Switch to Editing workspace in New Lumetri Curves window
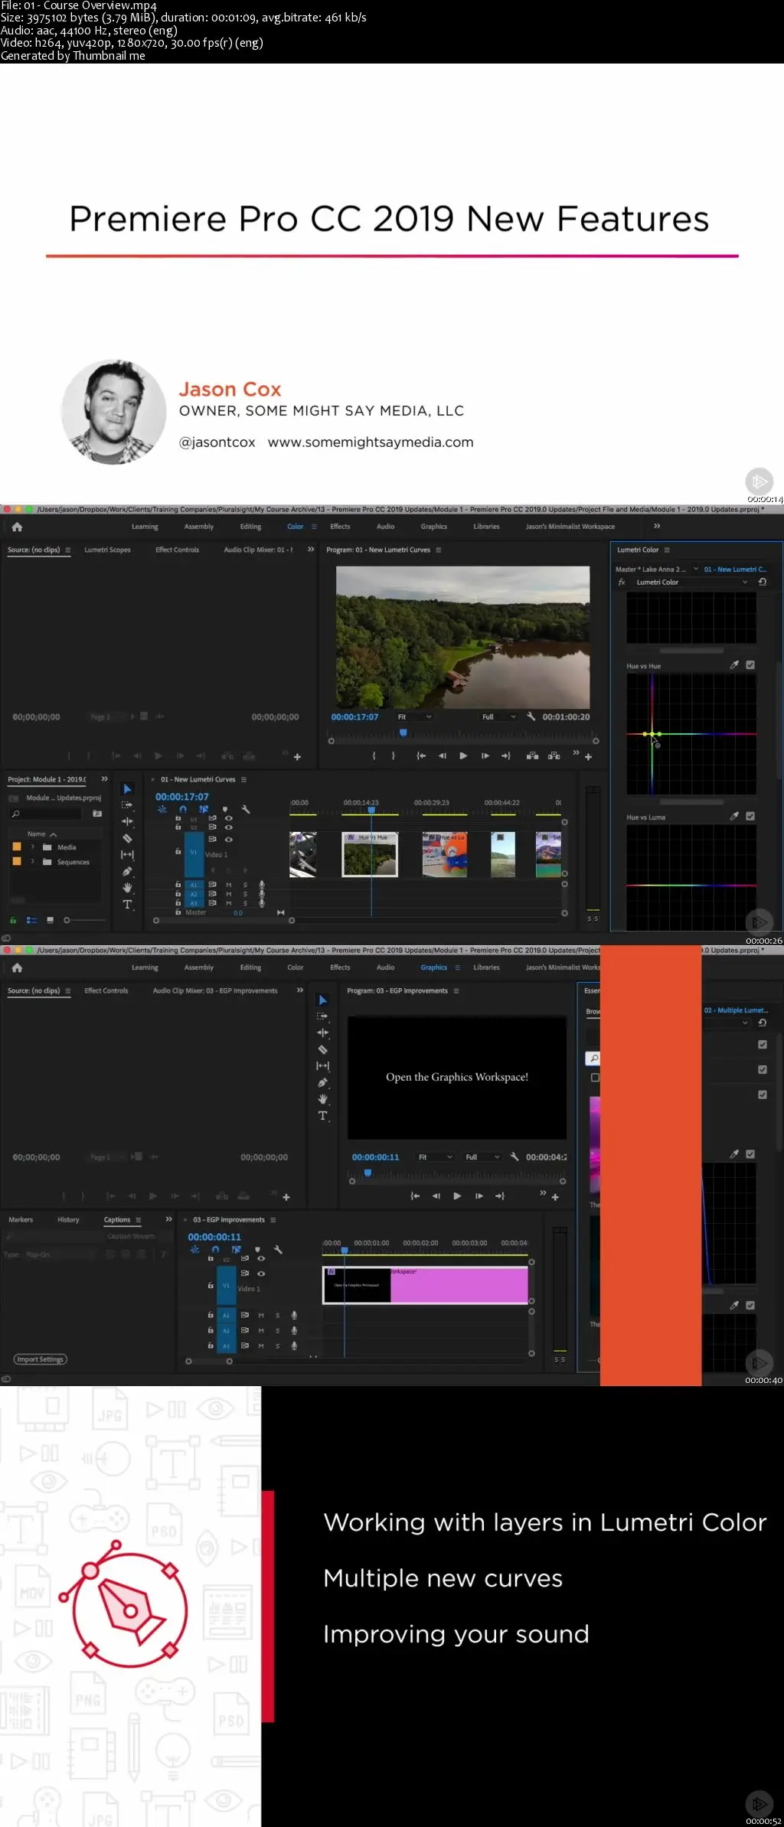 pos(250,527)
